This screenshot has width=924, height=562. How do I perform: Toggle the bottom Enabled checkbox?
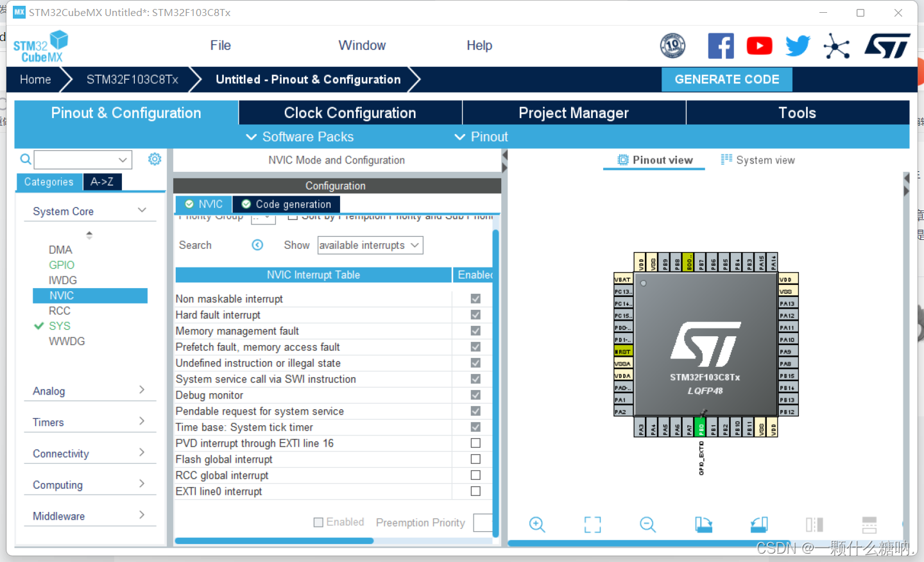(318, 522)
